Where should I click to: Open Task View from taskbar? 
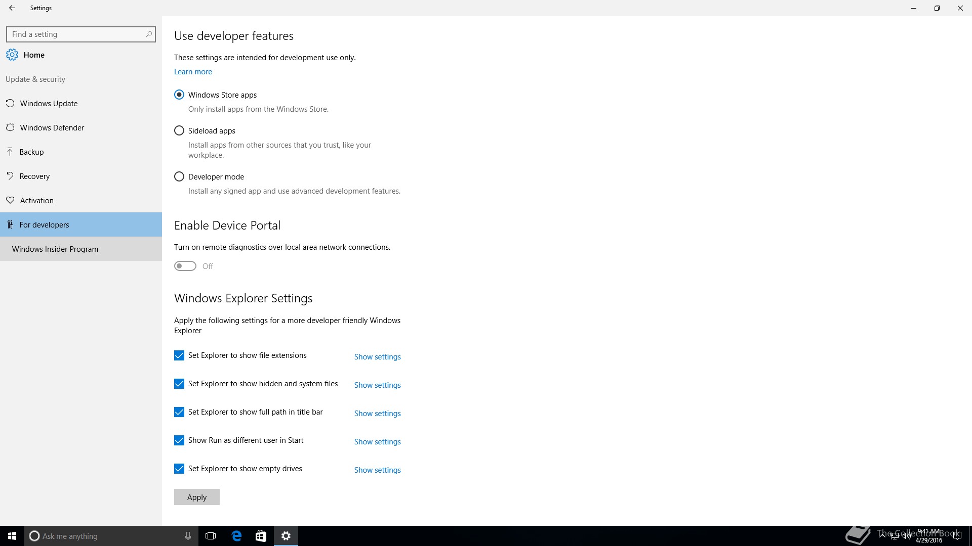[211, 536]
